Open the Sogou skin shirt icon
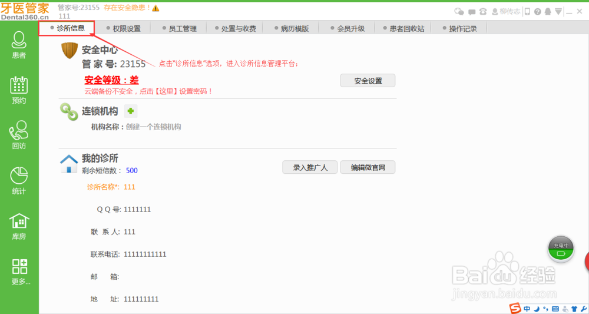This screenshot has width=589, height=314. pyautogui.click(x=574, y=309)
